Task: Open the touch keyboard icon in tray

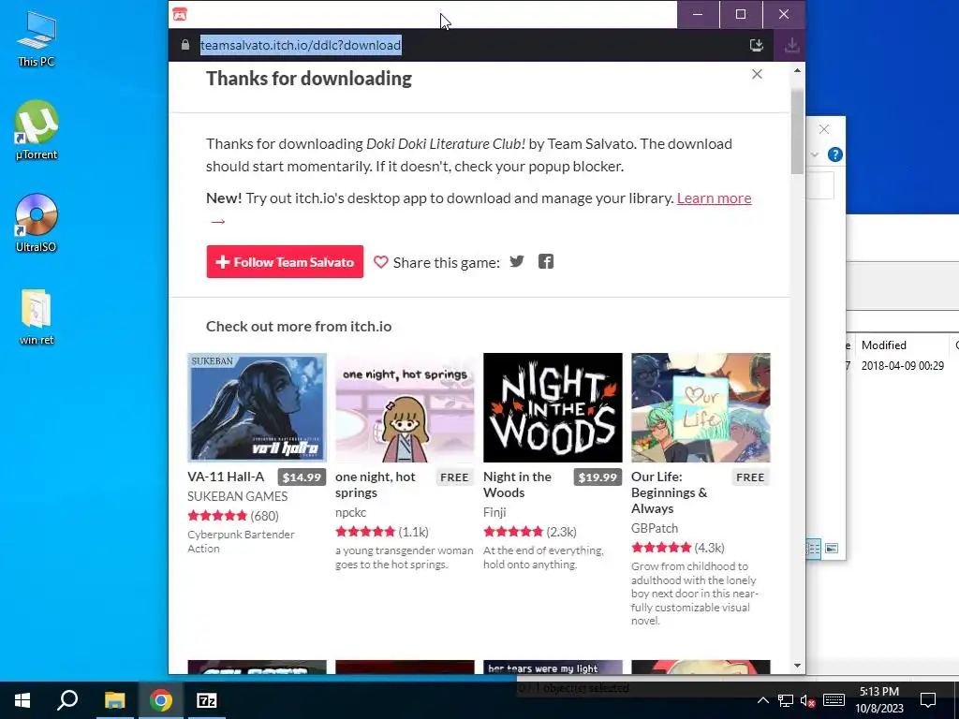Action: 834,700
